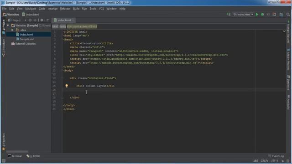Image resolution: width=292 pixels, height=164 pixels.
Task: Change the UTF-8 file encoding
Action: coord(275,161)
